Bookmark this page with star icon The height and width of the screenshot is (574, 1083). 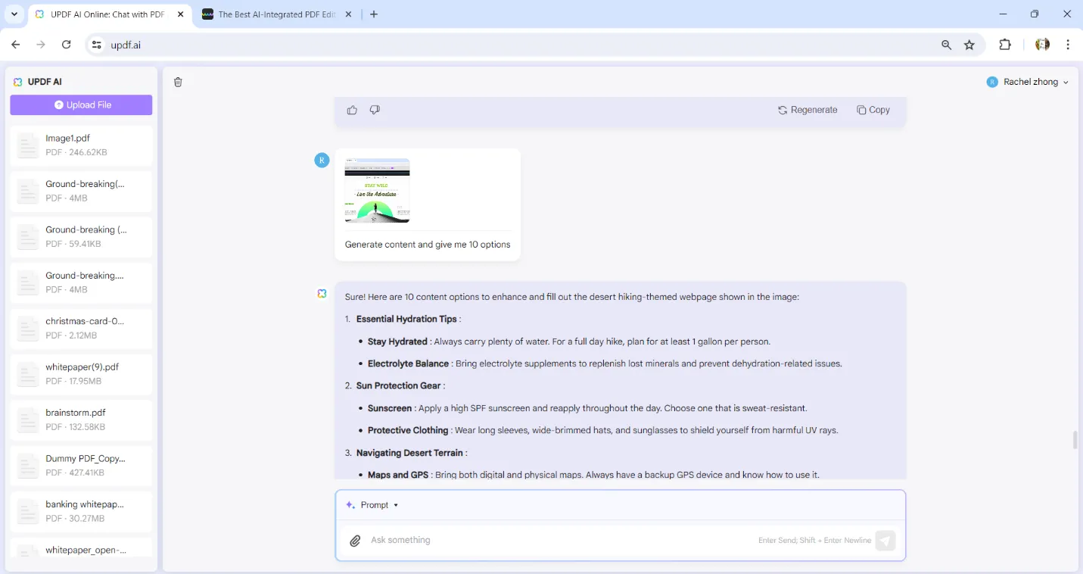pos(969,45)
